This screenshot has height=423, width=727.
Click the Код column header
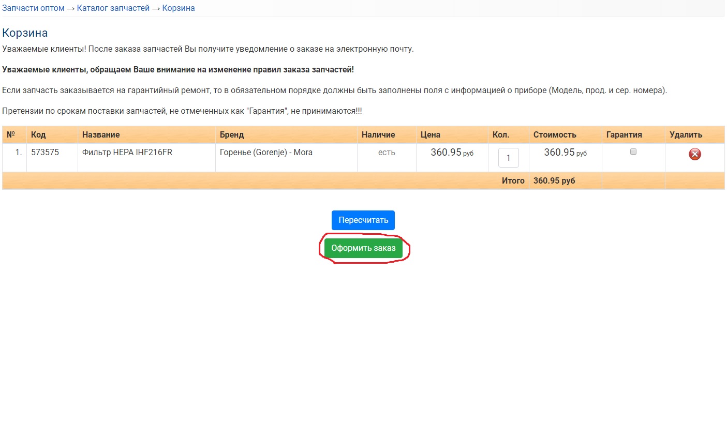(x=38, y=134)
